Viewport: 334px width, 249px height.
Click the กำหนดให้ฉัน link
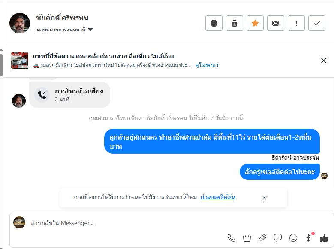pyautogui.click(x=218, y=197)
